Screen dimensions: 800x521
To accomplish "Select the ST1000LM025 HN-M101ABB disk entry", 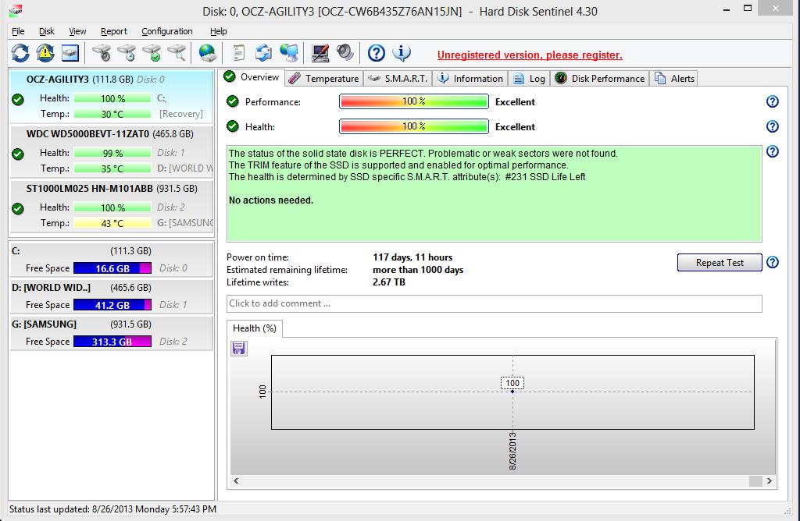I will 111,205.
